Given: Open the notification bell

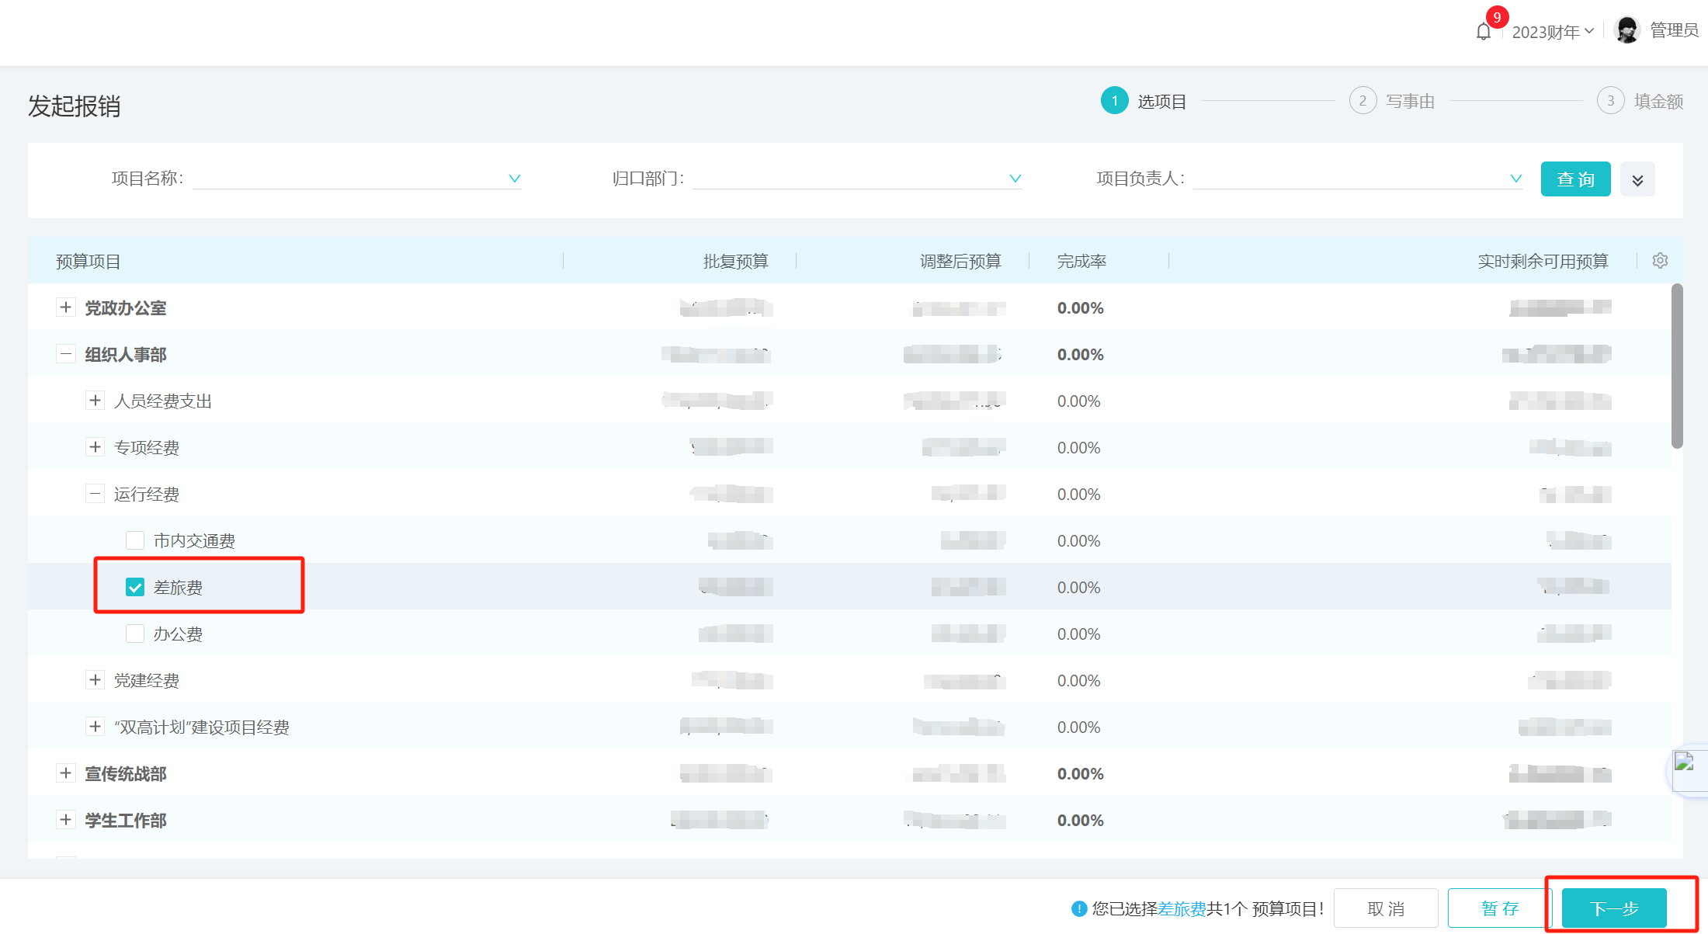Looking at the screenshot, I should pyautogui.click(x=1483, y=32).
